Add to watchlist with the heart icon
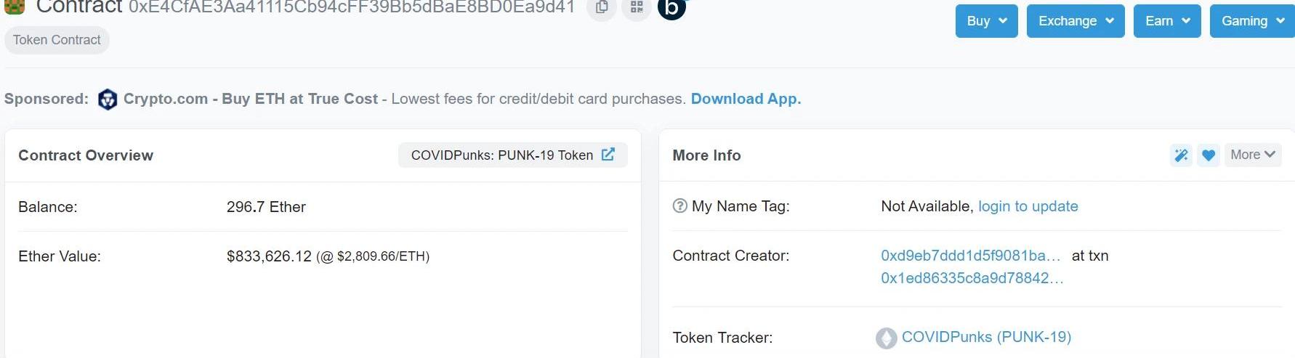 1209,155
